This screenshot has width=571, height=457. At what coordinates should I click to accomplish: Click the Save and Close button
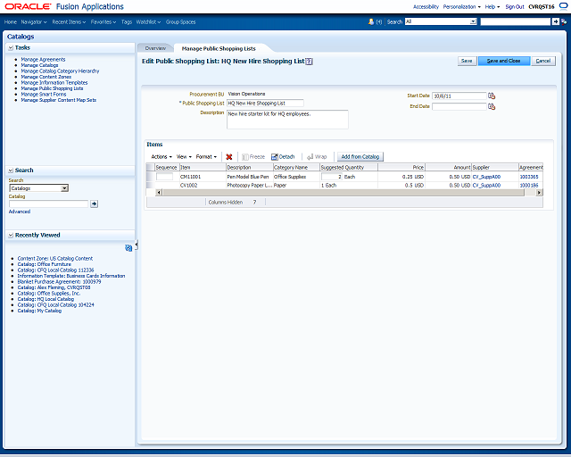(504, 61)
